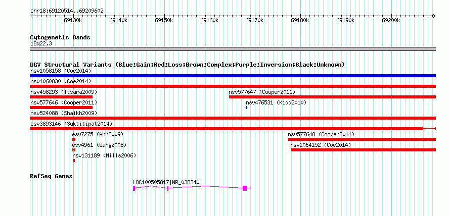
Task: Click the 69150k ruler label
Action: pos(164,21)
